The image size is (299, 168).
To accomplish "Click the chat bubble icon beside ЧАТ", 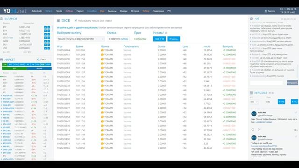I will pyautogui.click(x=251, y=19).
